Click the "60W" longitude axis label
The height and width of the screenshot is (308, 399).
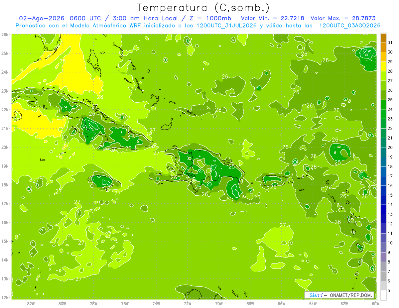(376, 303)
